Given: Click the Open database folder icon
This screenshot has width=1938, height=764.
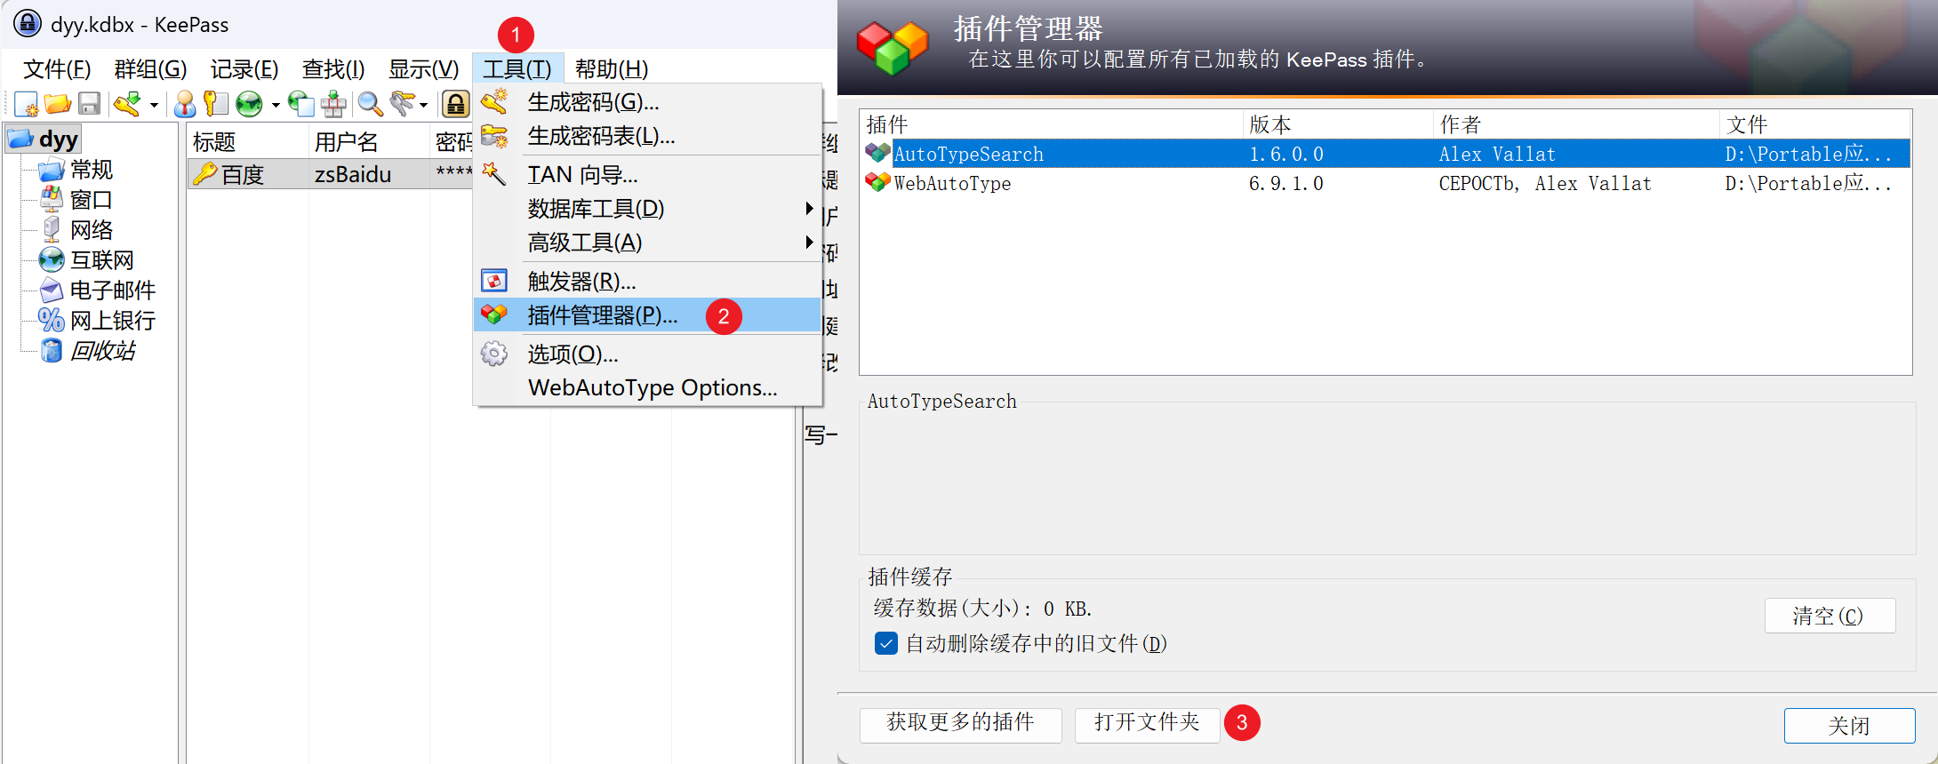Looking at the screenshot, I should tap(58, 104).
